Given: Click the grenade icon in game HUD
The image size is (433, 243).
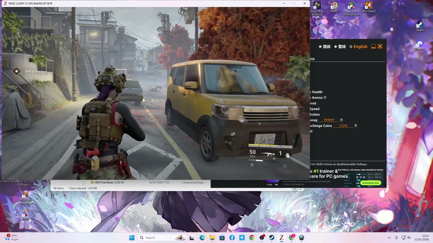Looking at the screenshot, I should coord(287,155).
